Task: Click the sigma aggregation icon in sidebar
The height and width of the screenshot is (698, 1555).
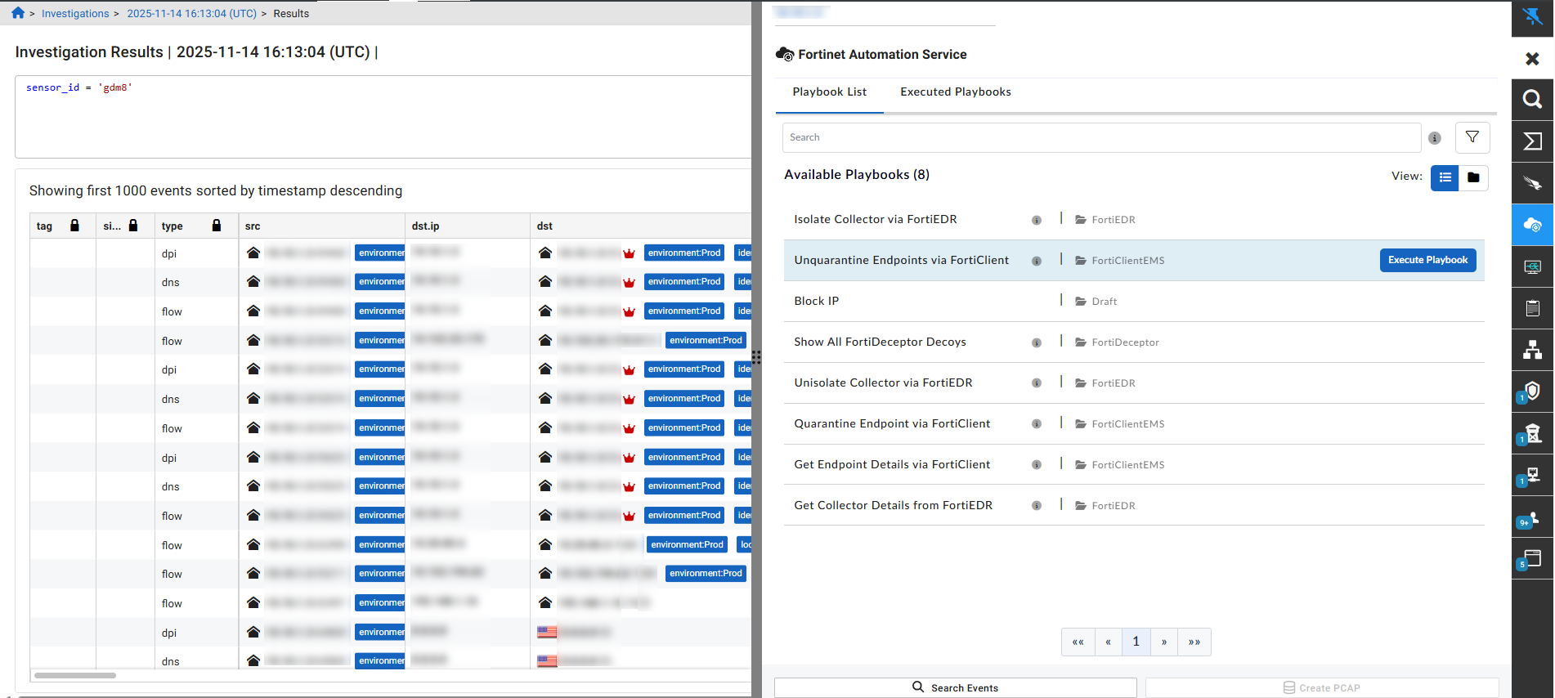Action: 1532,141
